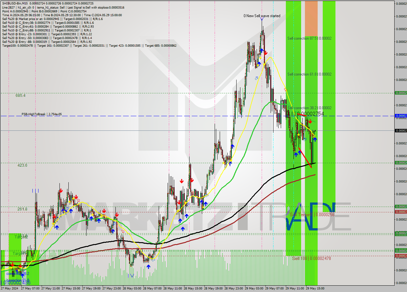Click the large '0.00002754' price label

click(x=310, y=114)
